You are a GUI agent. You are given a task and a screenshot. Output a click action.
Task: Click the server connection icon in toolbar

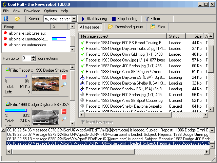(x=6, y=19)
